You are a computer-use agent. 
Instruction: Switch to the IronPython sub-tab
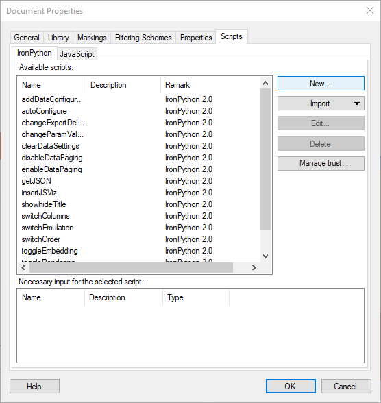click(34, 53)
